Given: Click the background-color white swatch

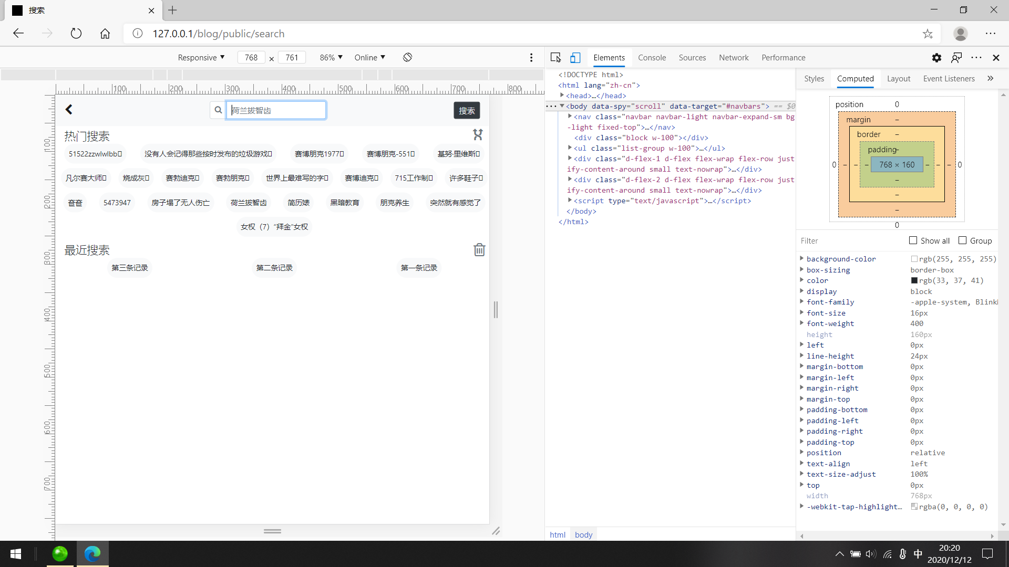Looking at the screenshot, I should 914,259.
